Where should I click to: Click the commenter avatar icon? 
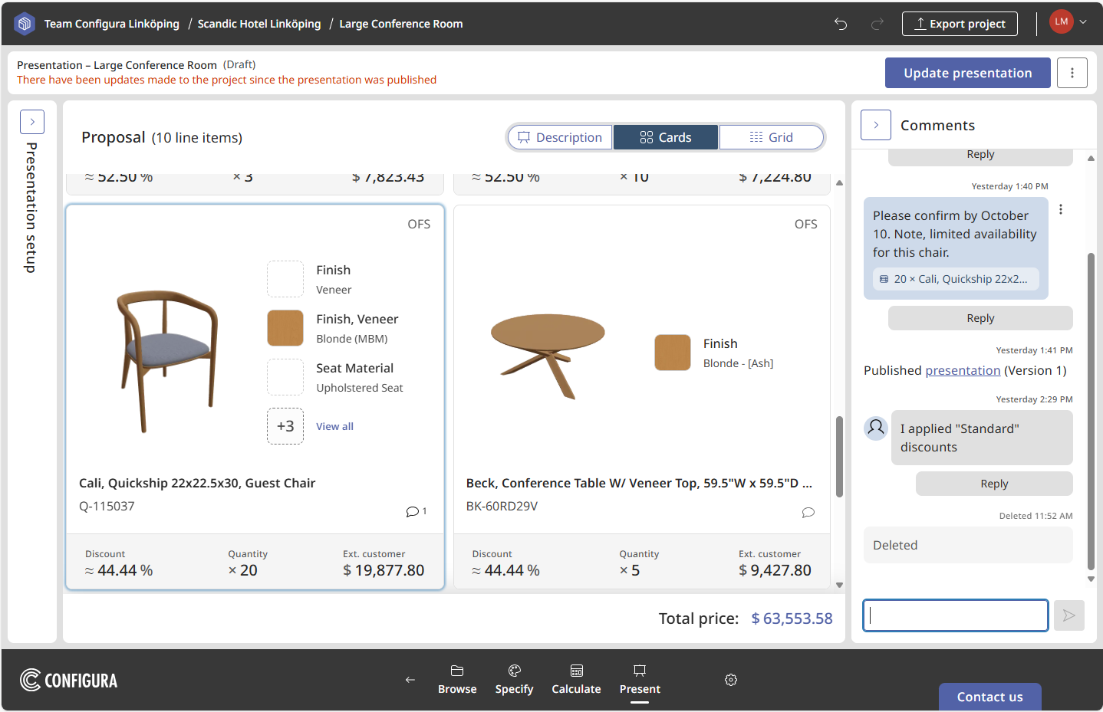coord(876,428)
